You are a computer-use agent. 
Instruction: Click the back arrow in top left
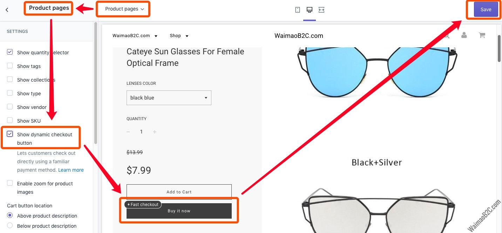(7, 9)
